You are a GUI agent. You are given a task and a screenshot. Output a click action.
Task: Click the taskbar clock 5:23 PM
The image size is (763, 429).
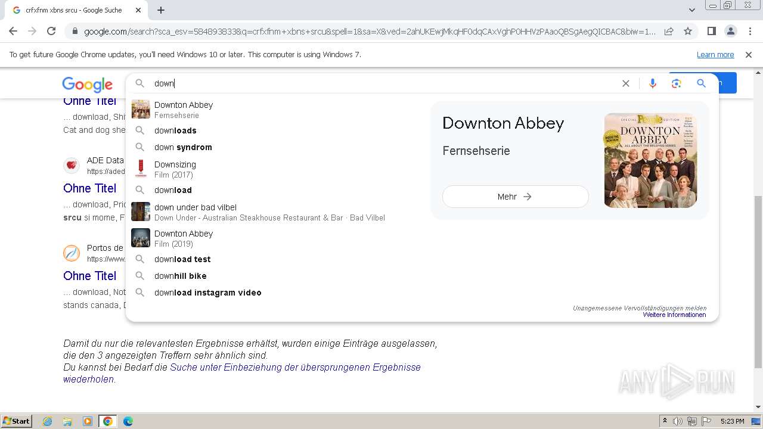[732, 421]
